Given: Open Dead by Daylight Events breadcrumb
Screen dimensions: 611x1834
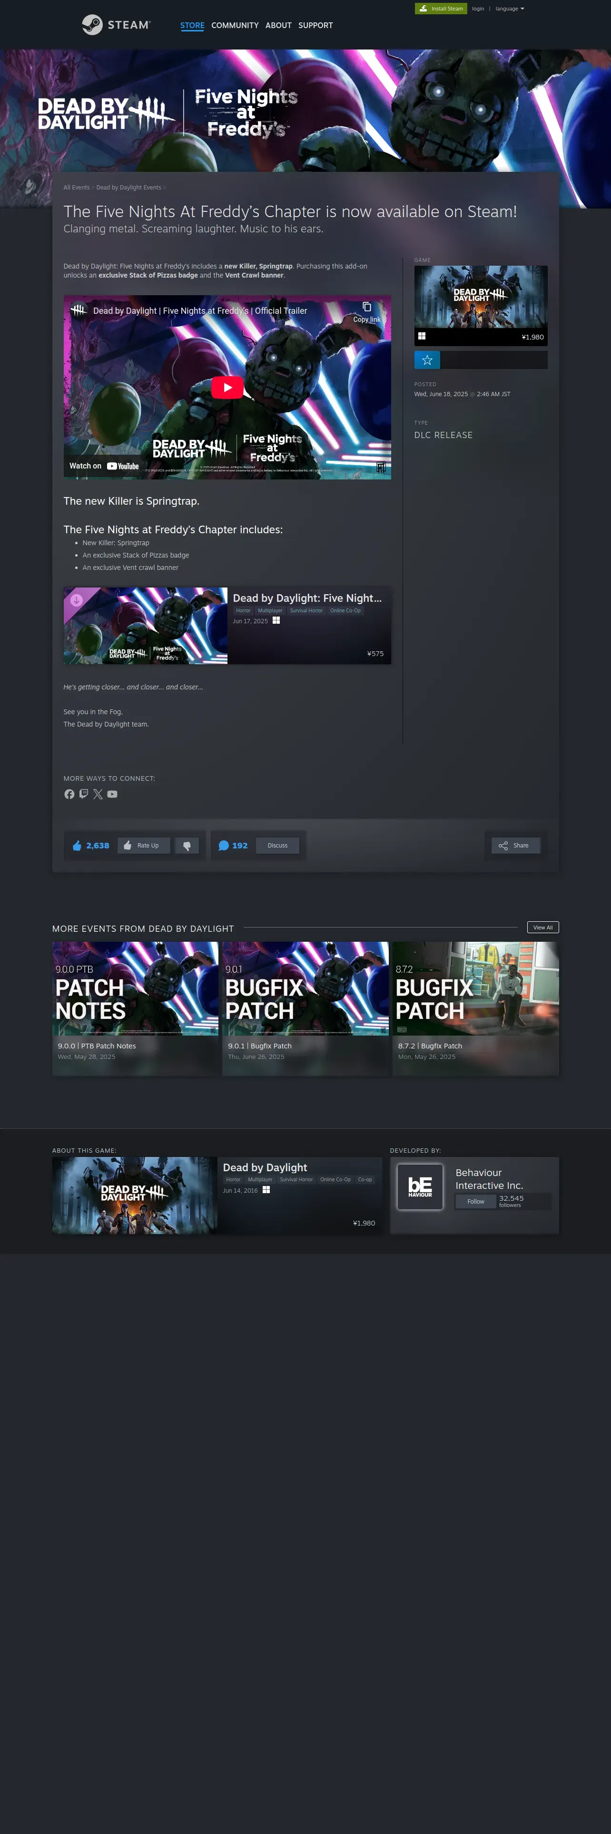Looking at the screenshot, I should [x=129, y=187].
